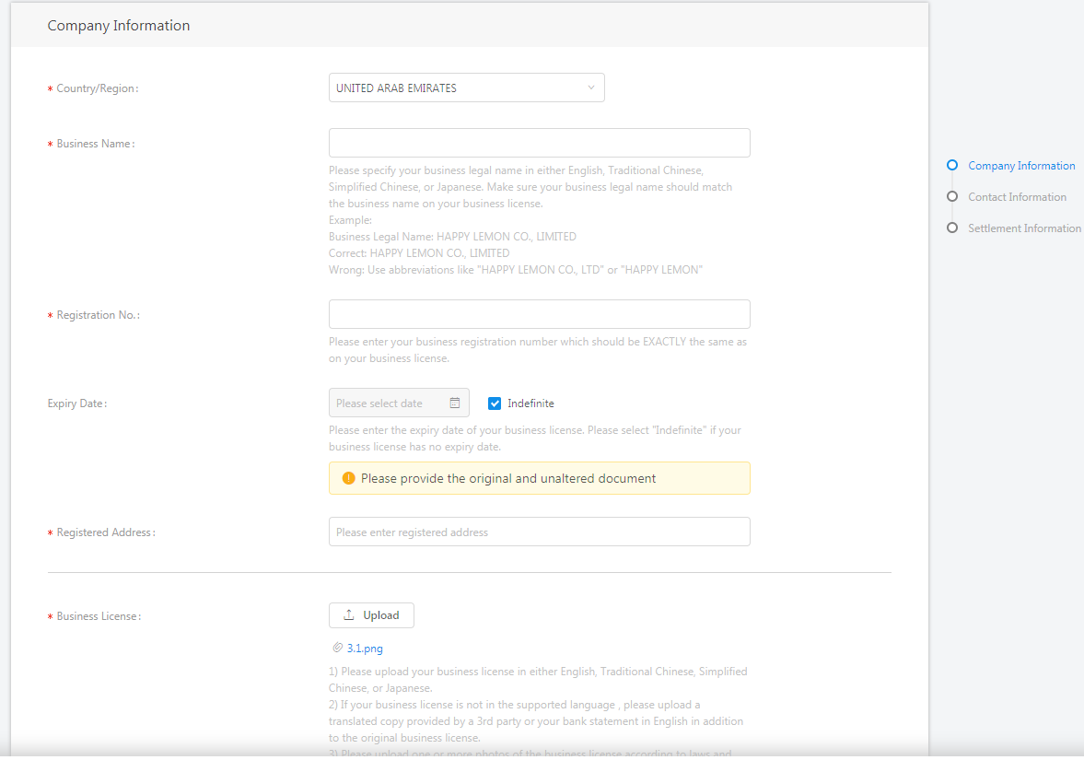Uncheck the Indefinite checkbox

click(x=495, y=403)
